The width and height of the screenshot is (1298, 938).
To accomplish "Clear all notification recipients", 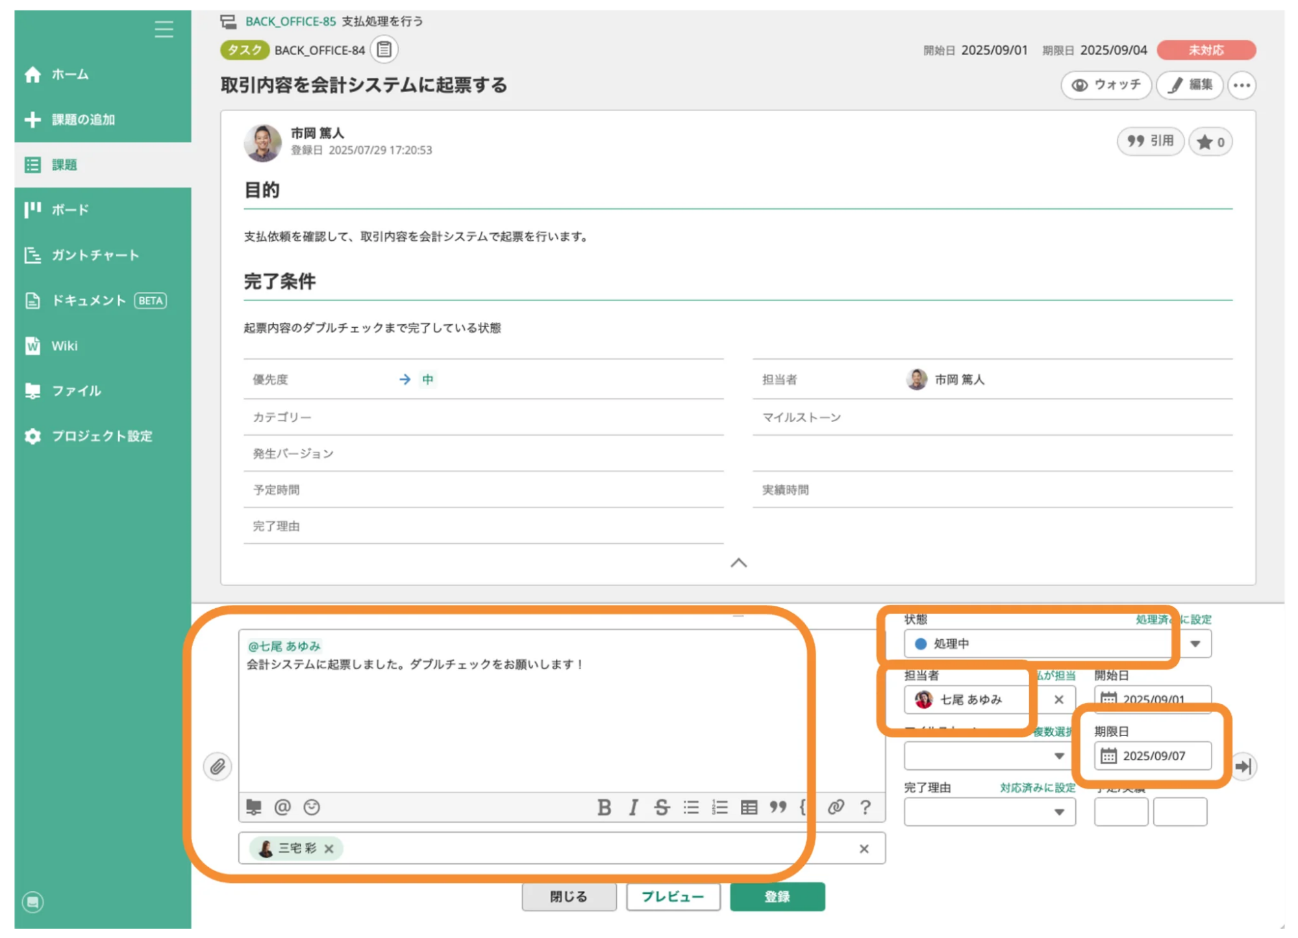I will coord(864,848).
